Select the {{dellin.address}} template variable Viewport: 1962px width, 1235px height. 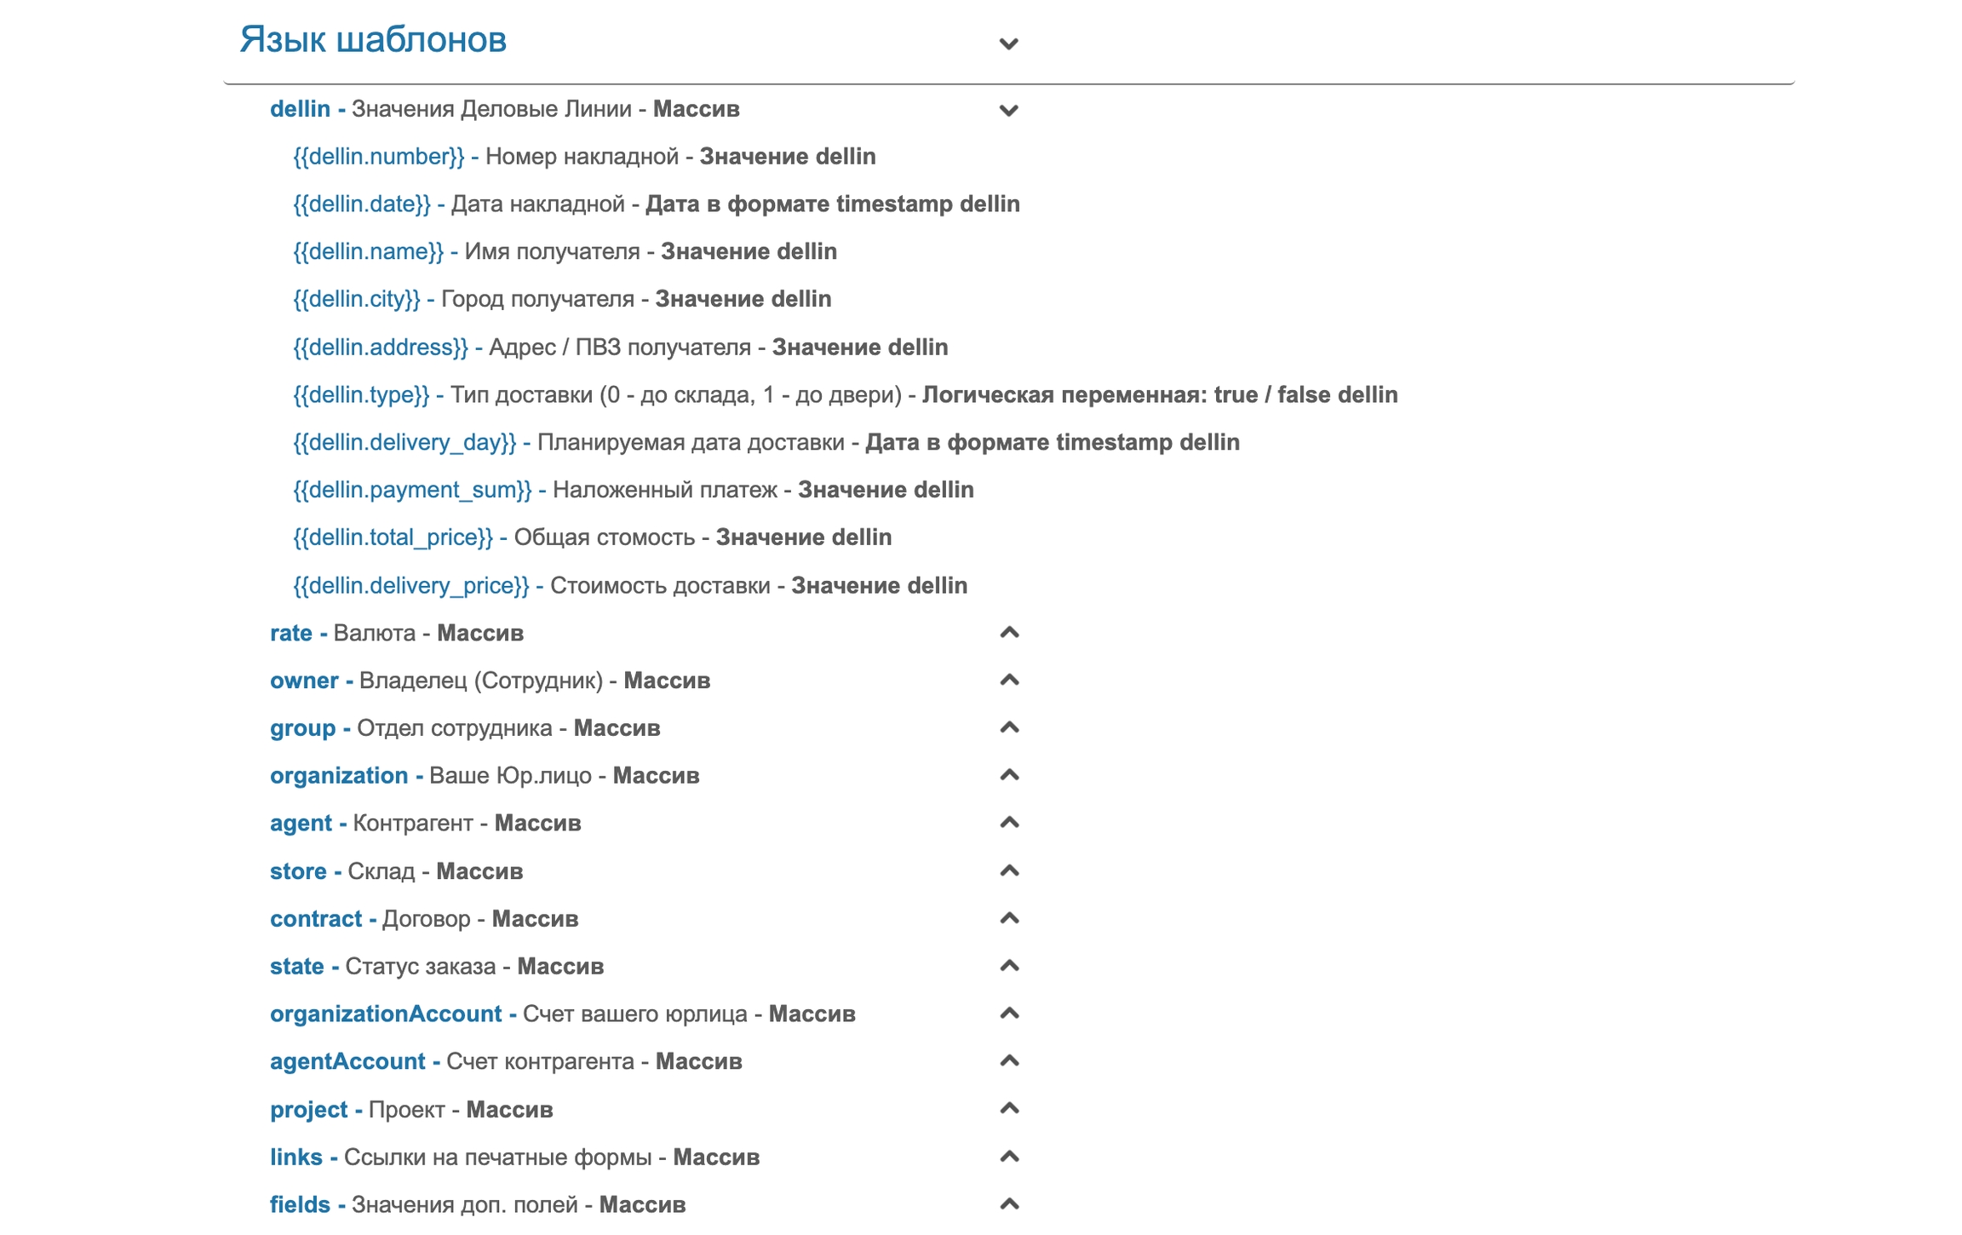tap(381, 348)
